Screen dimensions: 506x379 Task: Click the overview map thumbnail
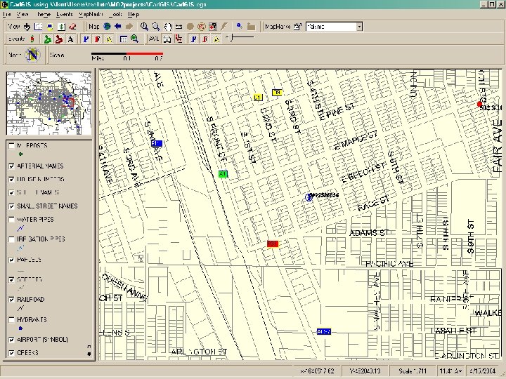coord(49,103)
